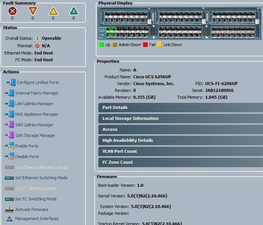This screenshot has height=225, width=263.
Task: Choose the Disable Ports action
Action: 27,157
